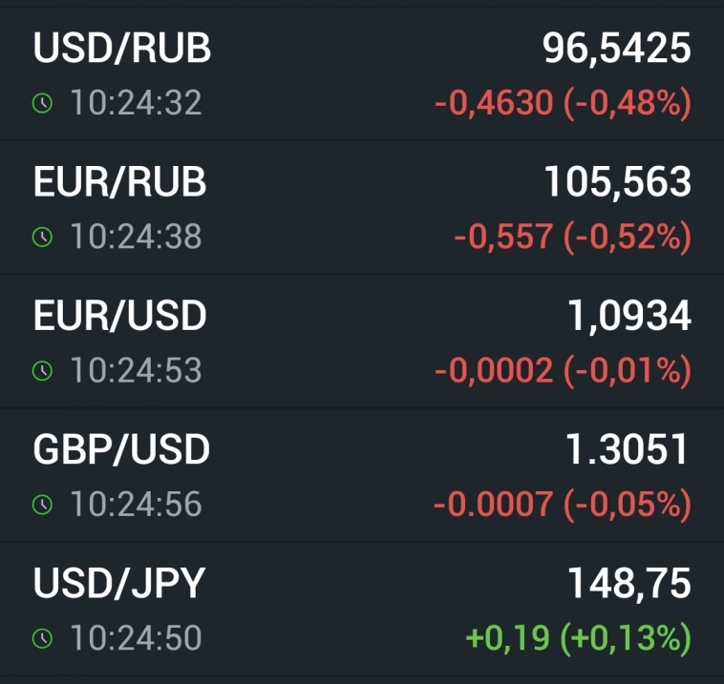Click the clock icon under GBP/USD
The image size is (724, 684).
[x=42, y=505]
